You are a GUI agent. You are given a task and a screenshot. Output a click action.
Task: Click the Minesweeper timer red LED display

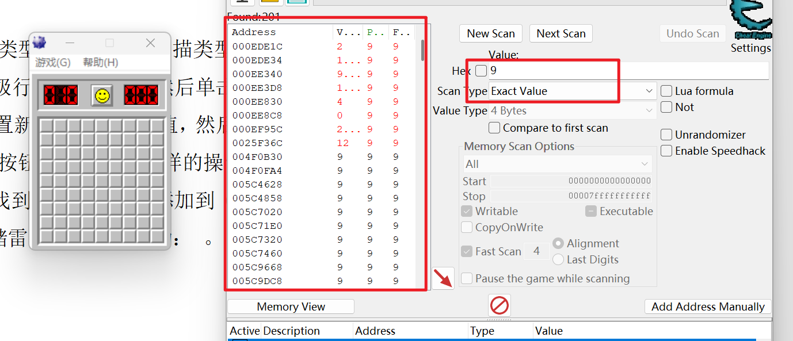(x=142, y=95)
